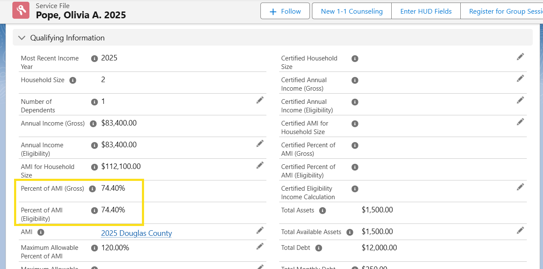Show help info for Total Debt
This screenshot has width=543, height=269.
click(x=318, y=248)
